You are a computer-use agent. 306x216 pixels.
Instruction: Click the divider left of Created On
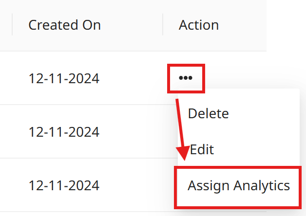(x=12, y=25)
